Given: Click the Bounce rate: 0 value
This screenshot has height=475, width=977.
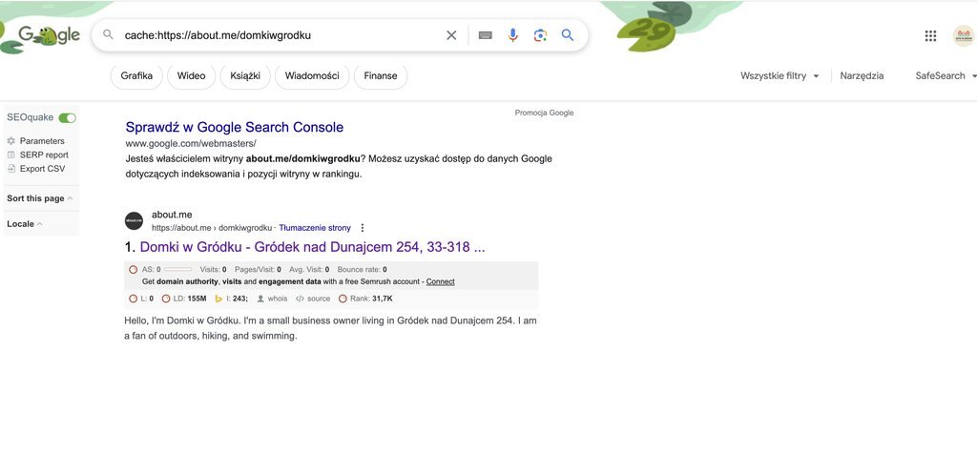Looking at the screenshot, I should tap(362, 270).
